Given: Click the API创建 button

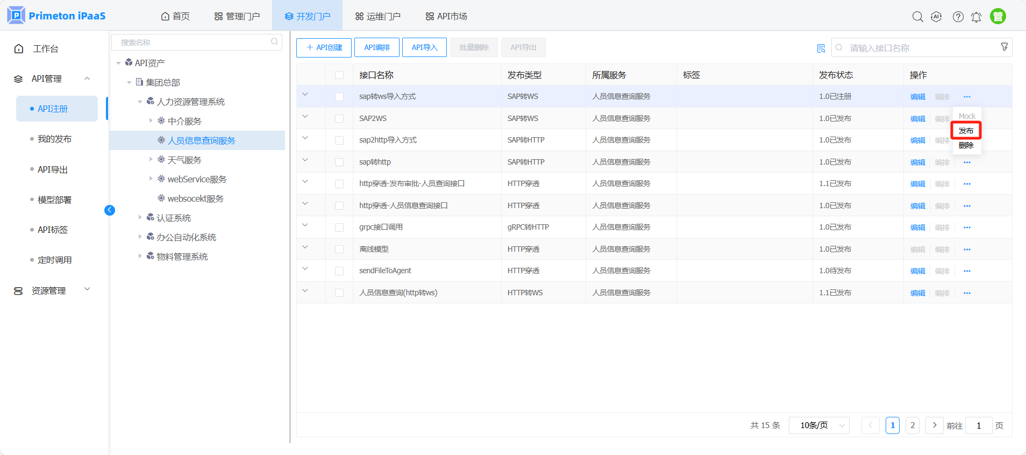Looking at the screenshot, I should coord(324,47).
